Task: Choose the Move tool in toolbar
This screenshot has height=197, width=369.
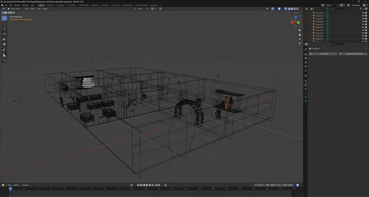Action: (x=4, y=29)
